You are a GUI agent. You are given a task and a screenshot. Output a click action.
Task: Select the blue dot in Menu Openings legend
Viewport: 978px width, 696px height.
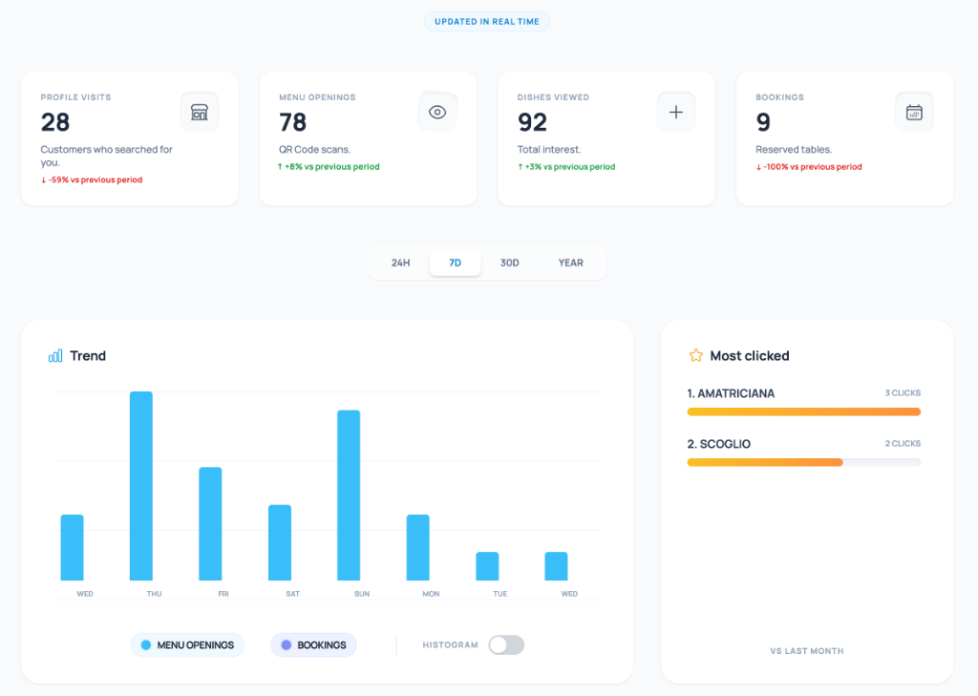coord(145,644)
